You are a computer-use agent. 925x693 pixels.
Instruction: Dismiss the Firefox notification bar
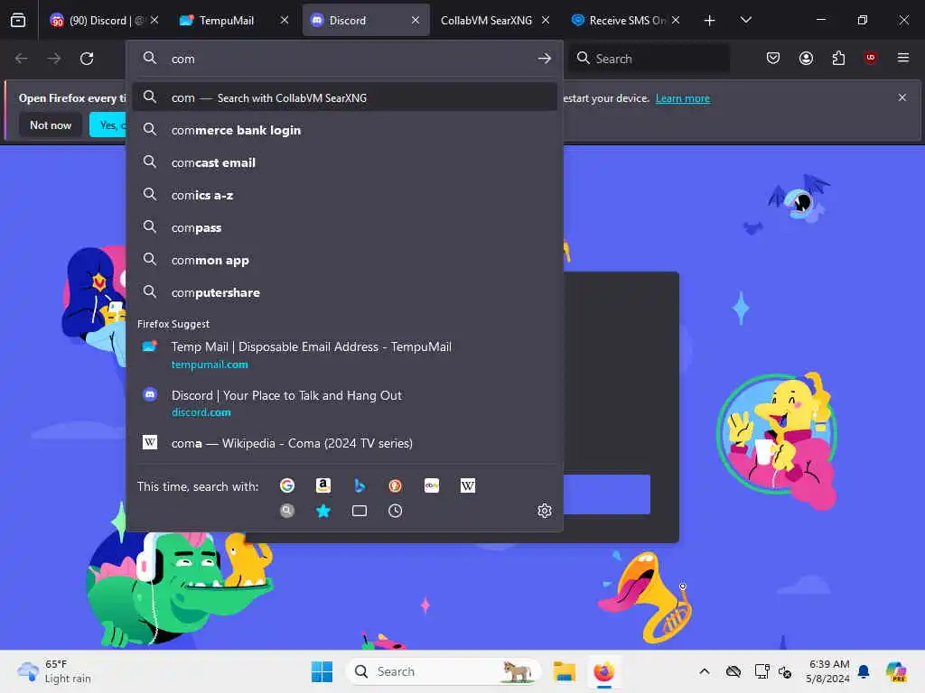point(902,97)
